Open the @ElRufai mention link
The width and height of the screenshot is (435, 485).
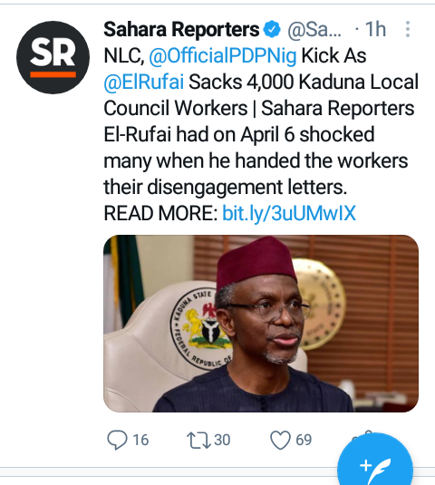tap(144, 82)
